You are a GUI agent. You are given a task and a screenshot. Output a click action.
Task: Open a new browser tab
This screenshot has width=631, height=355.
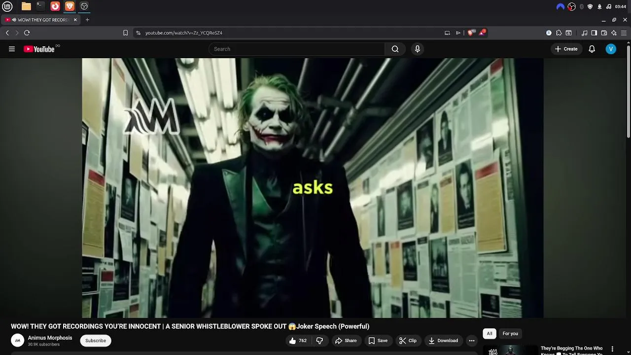pos(87,20)
